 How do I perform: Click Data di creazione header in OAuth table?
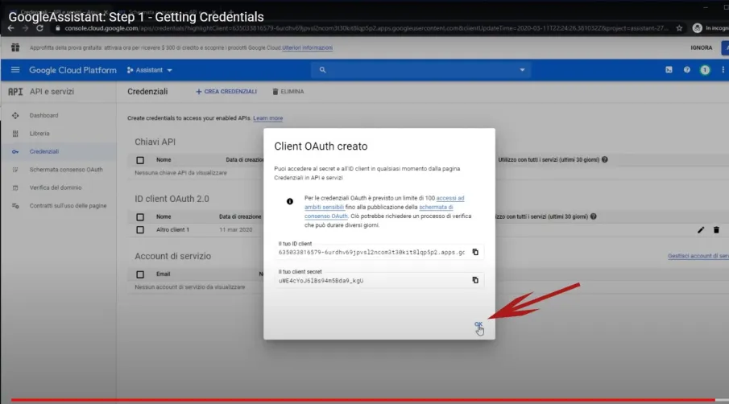(240, 216)
